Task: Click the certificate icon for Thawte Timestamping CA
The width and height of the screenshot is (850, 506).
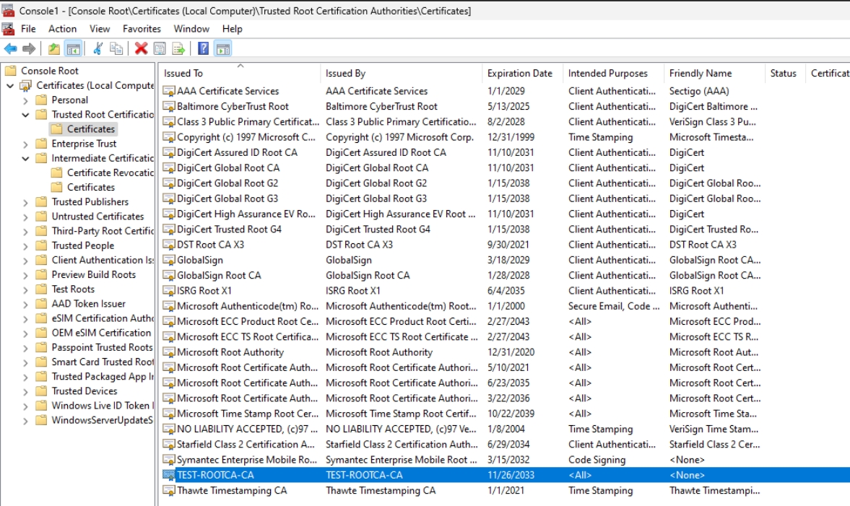Action: (169, 491)
